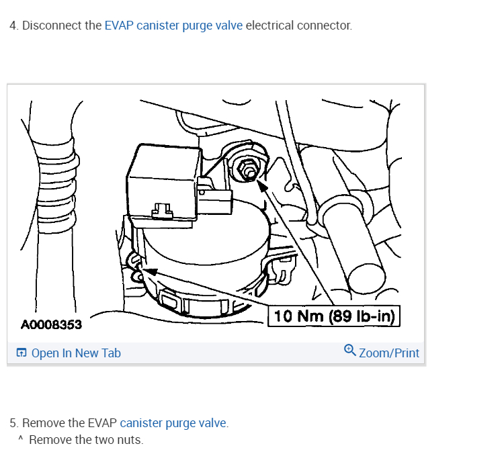Viewport: 502px width, 452px height.
Task: Click the Open In New Tab icon
Action: click(21, 353)
